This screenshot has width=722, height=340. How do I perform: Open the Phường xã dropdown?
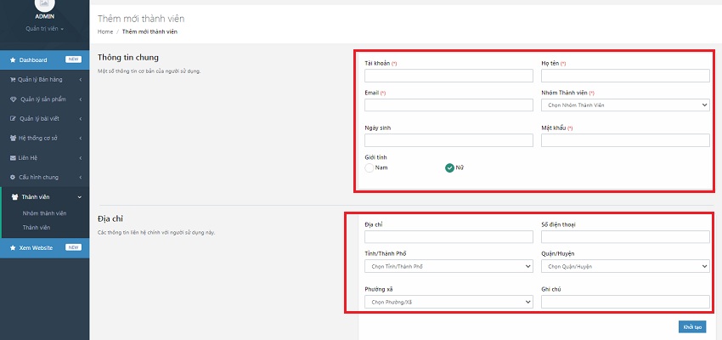[448, 302]
